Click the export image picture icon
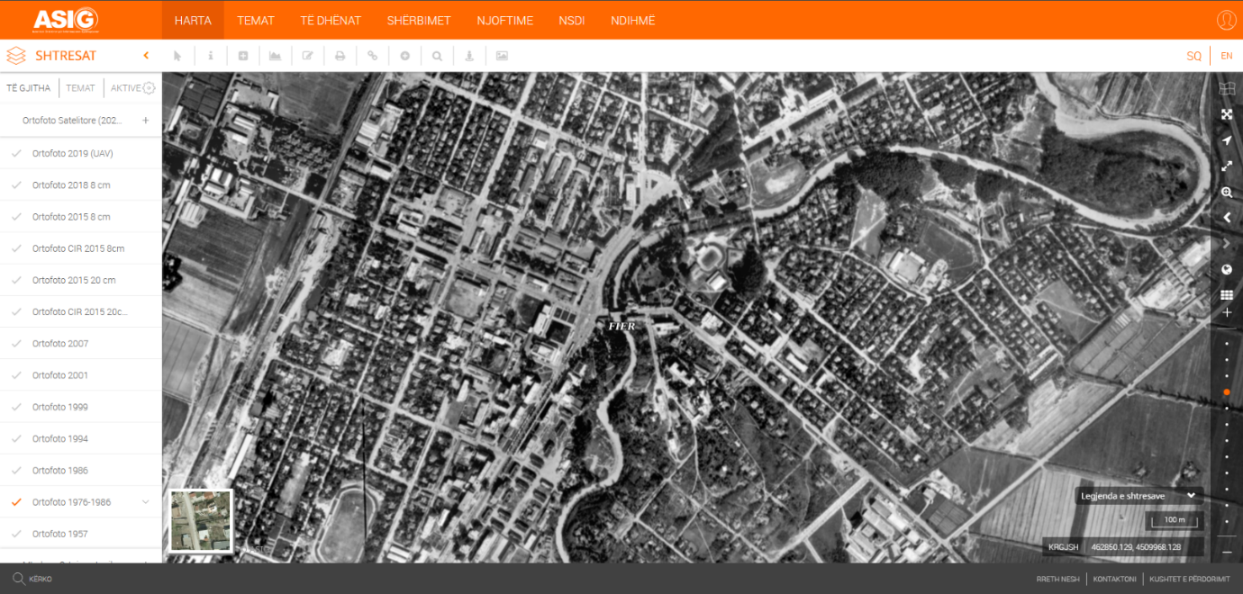 tap(502, 56)
